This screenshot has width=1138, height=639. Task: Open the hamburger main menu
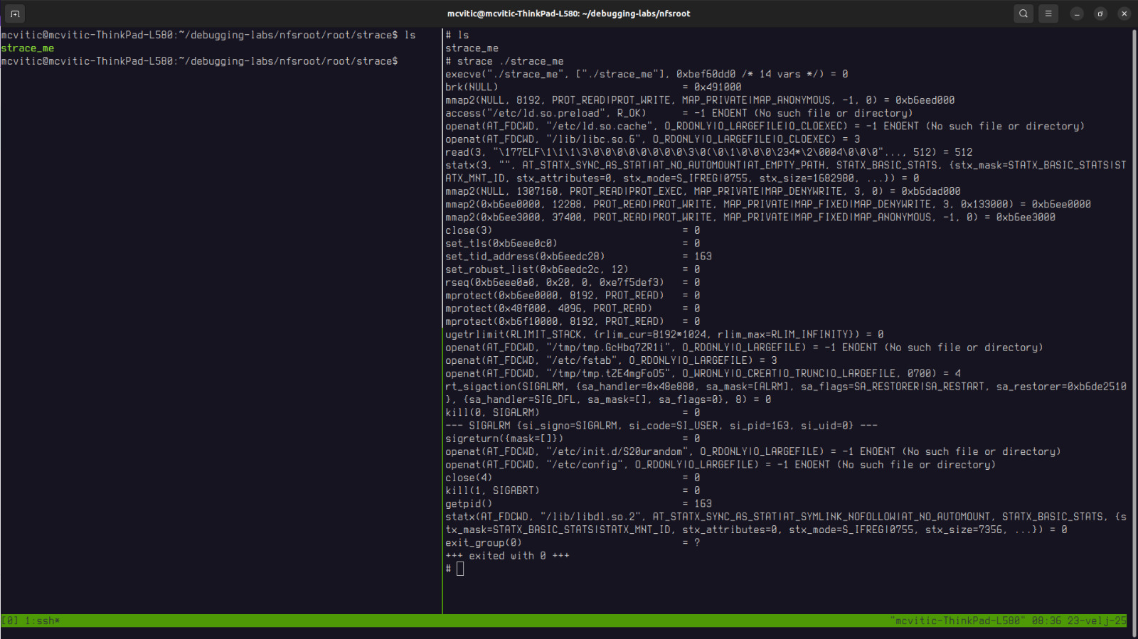[x=1048, y=14]
